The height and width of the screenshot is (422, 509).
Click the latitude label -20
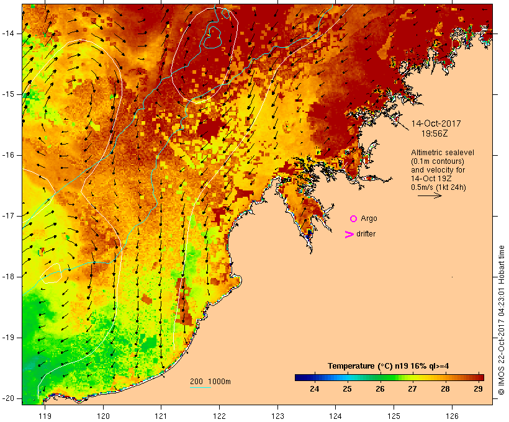[x=8, y=398]
